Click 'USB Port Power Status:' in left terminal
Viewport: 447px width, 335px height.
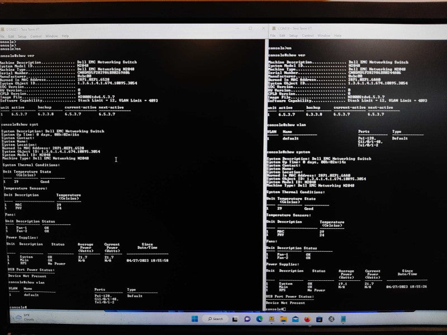point(31,270)
